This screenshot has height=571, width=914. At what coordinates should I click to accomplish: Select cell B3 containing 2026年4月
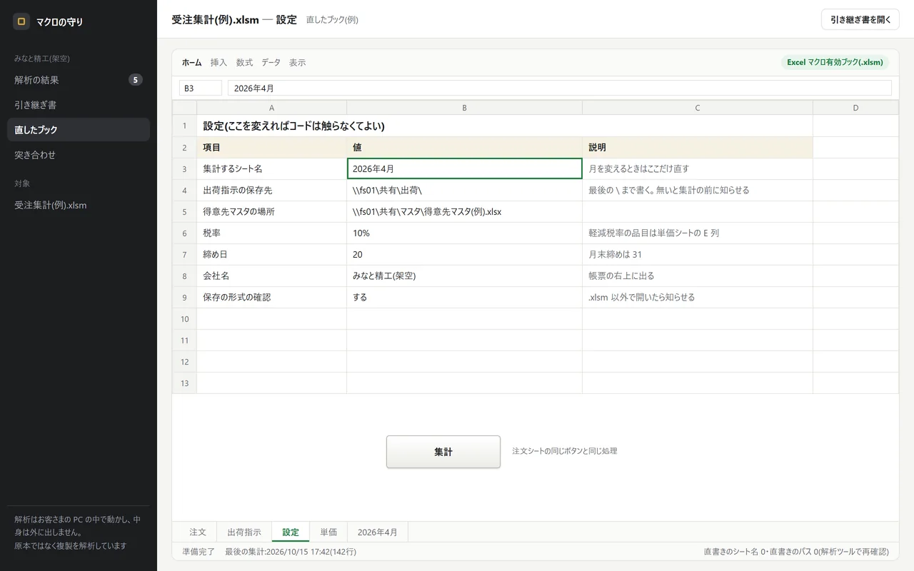click(x=465, y=168)
